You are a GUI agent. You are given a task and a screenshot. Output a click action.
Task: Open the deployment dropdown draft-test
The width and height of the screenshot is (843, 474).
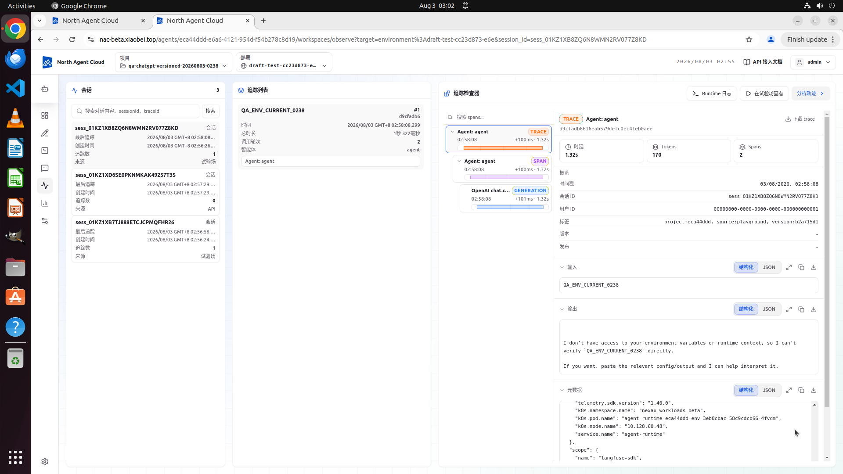(284, 62)
